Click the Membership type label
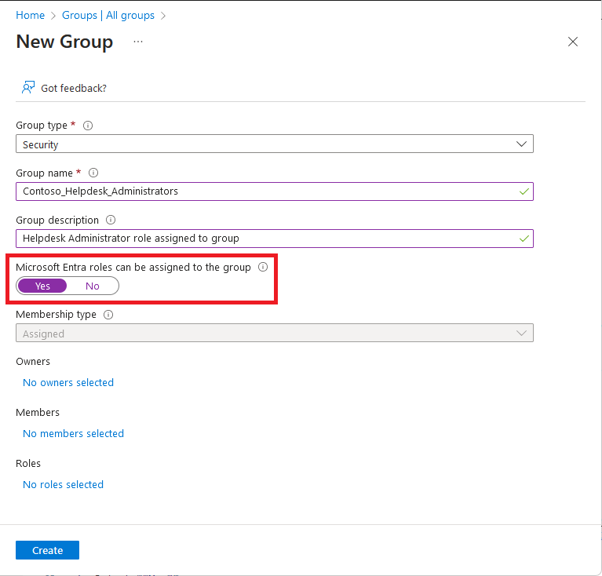602x576 pixels. coord(56,315)
